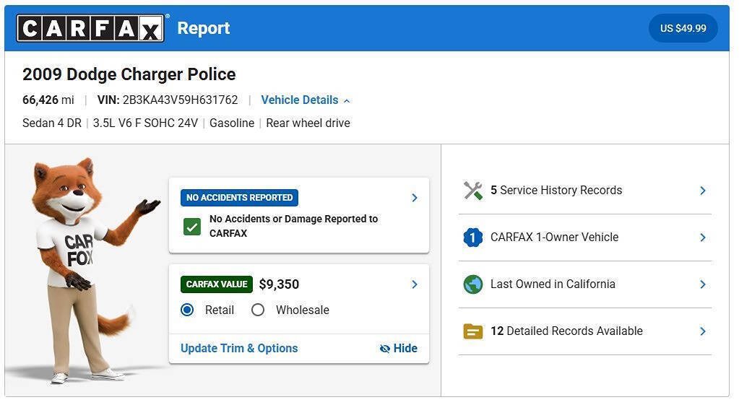Collapse the Vehicle Details section
The image size is (739, 405).
tap(306, 100)
